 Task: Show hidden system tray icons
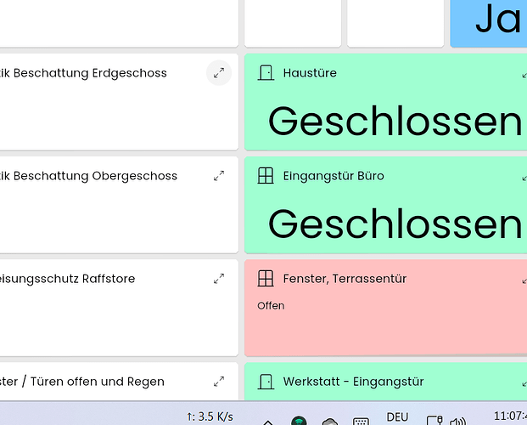click(267, 422)
